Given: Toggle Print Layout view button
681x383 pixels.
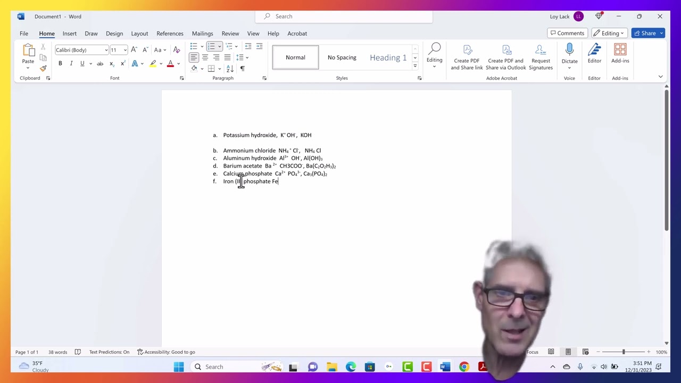Looking at the screenshot, I should click(568, 352).
